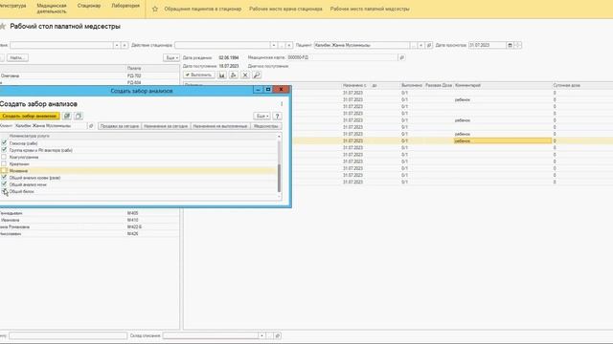The height and width of the screenshot is (344, 613).
Task: Click the scrollbar thumb of the analyses list
Action: click(x=279, y=178)
